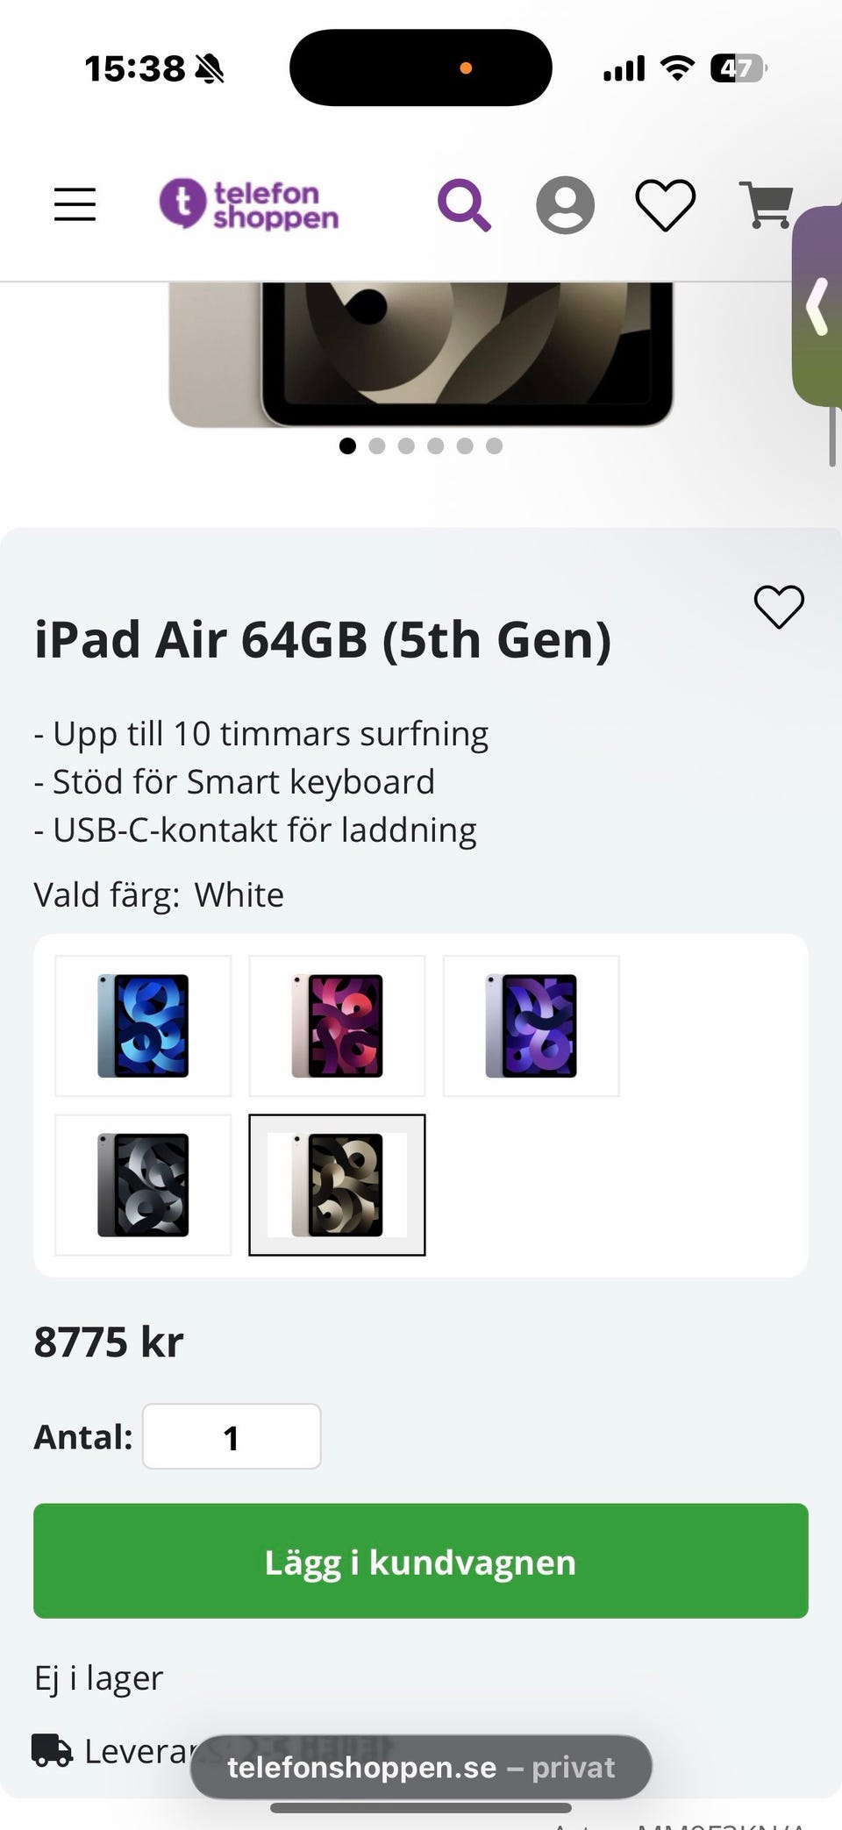842x1830 pixels.
Task: Tap the telefonshoppen.se address bar
Action: 421,1767
